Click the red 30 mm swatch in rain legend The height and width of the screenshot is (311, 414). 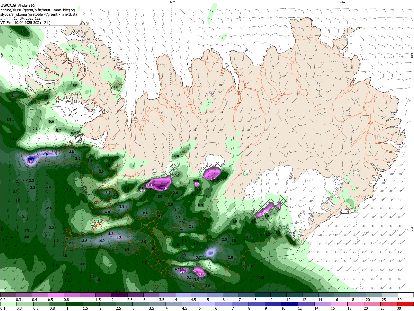406,304
